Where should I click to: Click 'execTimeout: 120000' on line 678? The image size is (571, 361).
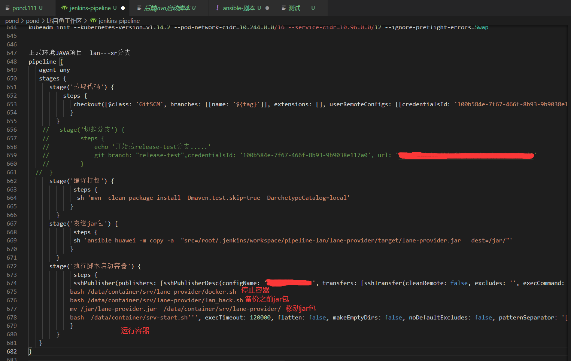238,317
